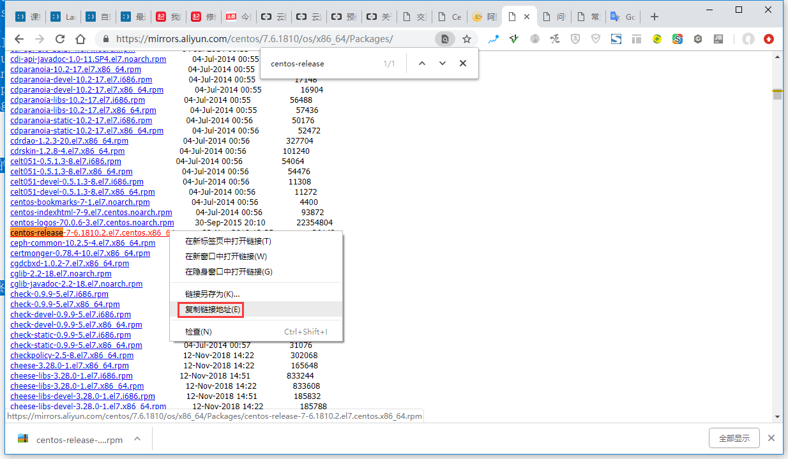Select 链接另存为(K)... menu entry
Viewport: 788px width, 459px height.
(x=212, y=294)
